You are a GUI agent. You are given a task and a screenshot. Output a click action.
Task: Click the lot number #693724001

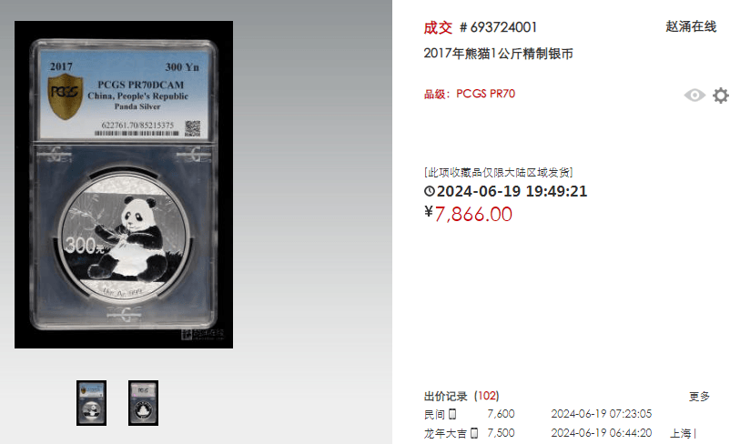click(x=499, y=27)
